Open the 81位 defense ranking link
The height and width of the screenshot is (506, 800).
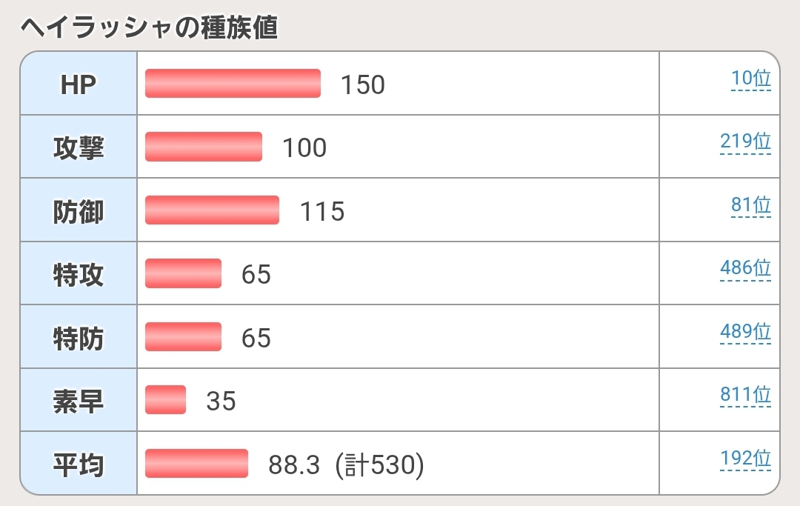click(750, 205)
